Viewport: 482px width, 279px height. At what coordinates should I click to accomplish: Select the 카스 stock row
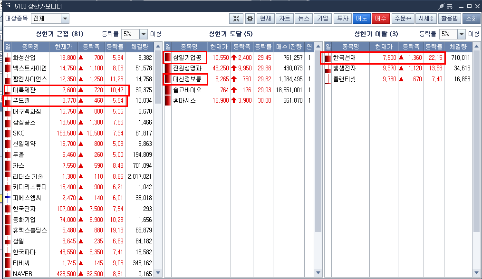(79, 165)
